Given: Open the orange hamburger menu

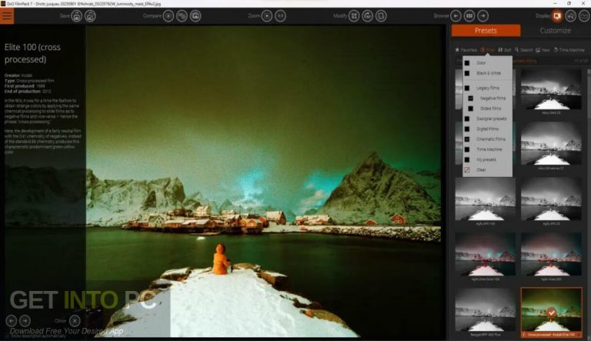Looking at the screenshot, I should pyautogui.click(x=8, y=15).
